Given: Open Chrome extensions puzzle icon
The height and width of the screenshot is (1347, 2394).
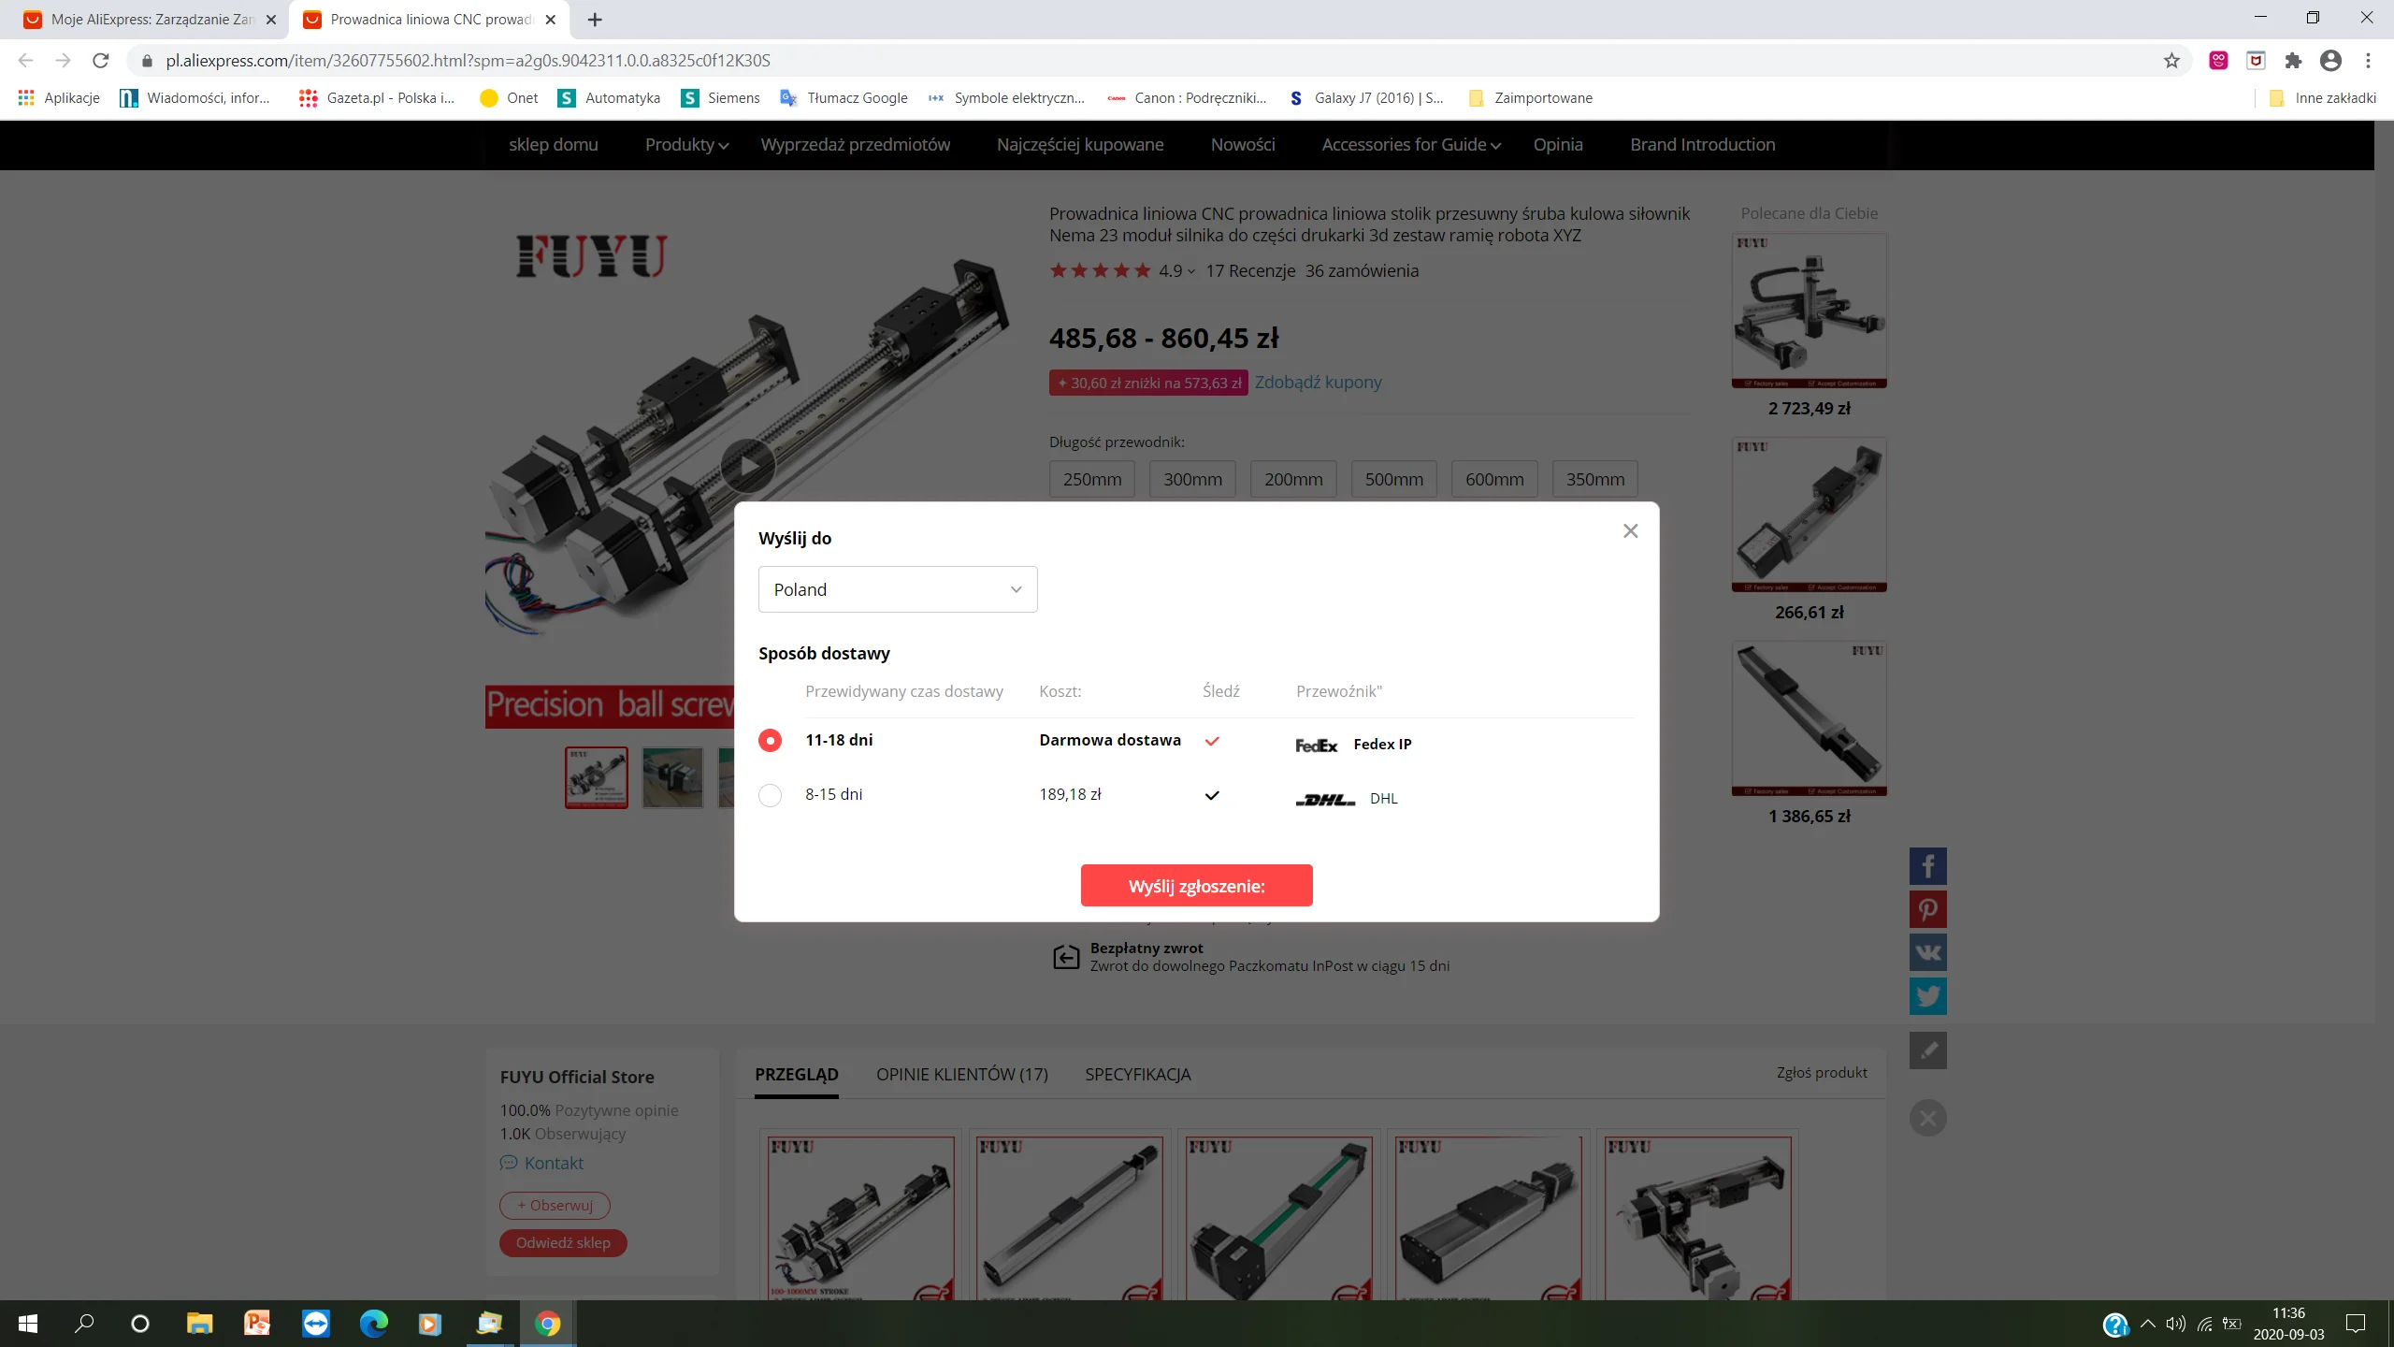Looking at the screenshot, I should point(2293,61).
